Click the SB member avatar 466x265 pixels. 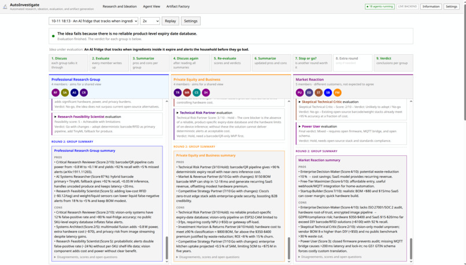coord(328,92)
